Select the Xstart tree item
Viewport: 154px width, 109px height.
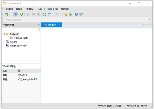pyautogui.click(x=13, y=42)
